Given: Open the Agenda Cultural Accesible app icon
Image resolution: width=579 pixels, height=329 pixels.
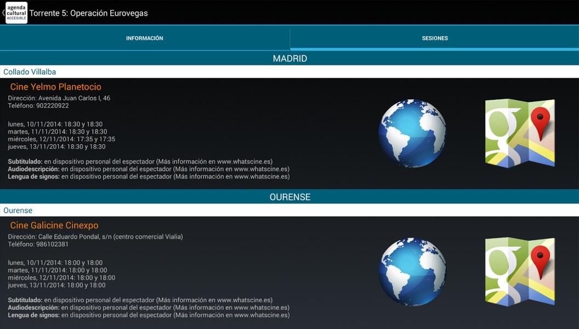Looking at the screenshot, I should pyautogui.click(x=16, y=13).
